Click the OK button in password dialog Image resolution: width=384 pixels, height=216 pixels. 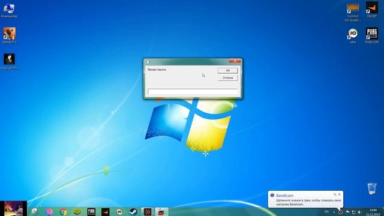227,70
